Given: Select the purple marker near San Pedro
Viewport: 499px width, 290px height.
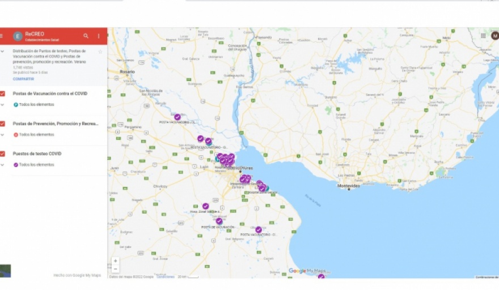Looking at the screenshot, I should pyautogui.click(x=177, y=117).
